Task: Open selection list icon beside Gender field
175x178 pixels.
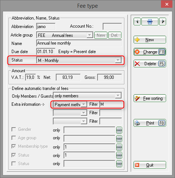Action: tap(119, 130)
